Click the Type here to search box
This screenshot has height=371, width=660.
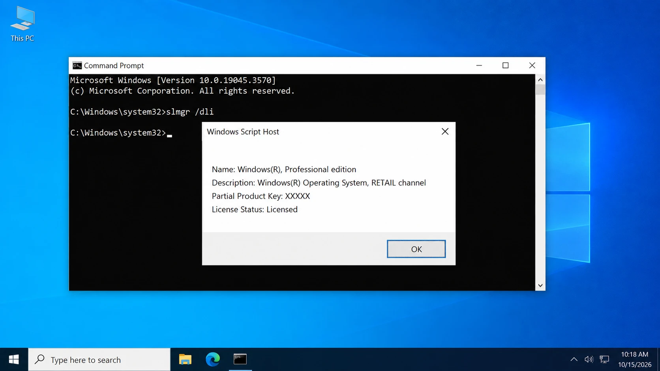(x=99, y=360)
